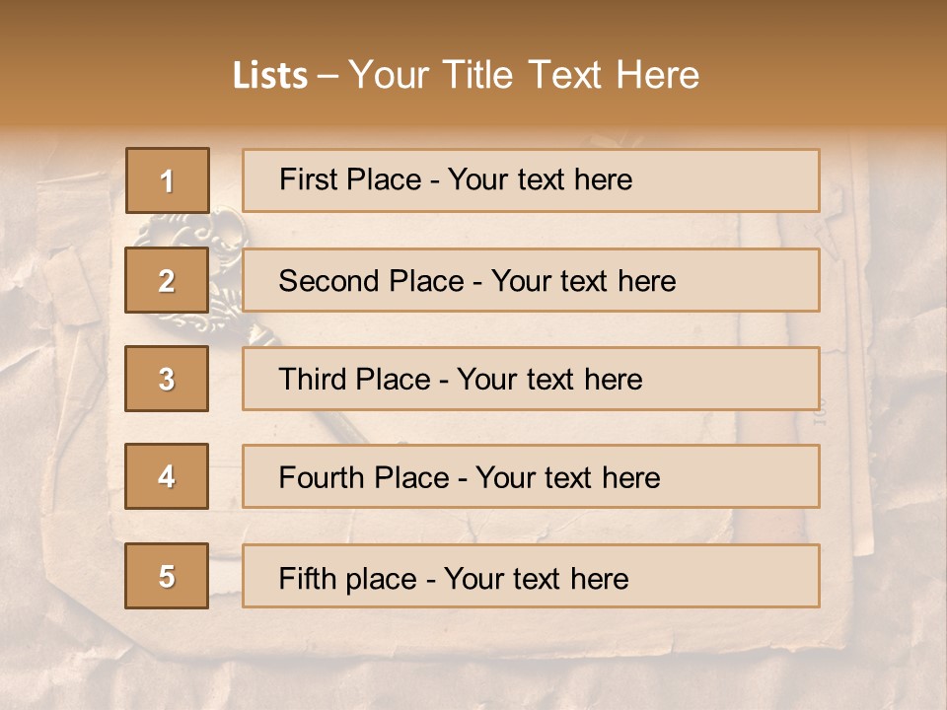The width and height of the screenshot is (947, 710).
Task: Click the number 5 box
Action: coord(167,576)
